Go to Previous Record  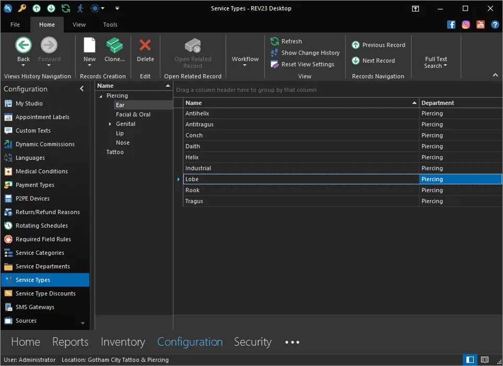tap(379, 45)
